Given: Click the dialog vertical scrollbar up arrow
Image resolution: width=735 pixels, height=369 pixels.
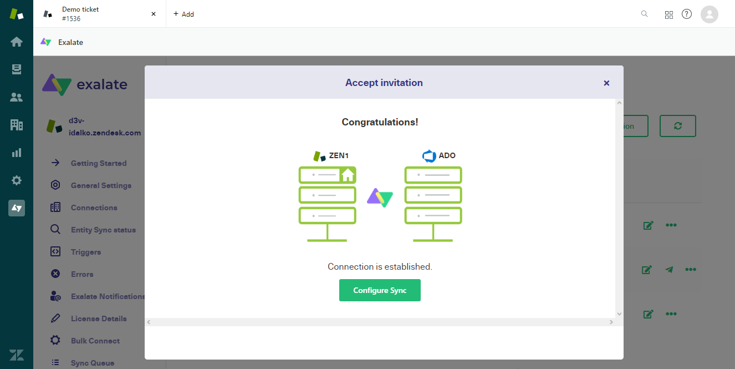Looking at the screenshot, I should pos(619,103).
